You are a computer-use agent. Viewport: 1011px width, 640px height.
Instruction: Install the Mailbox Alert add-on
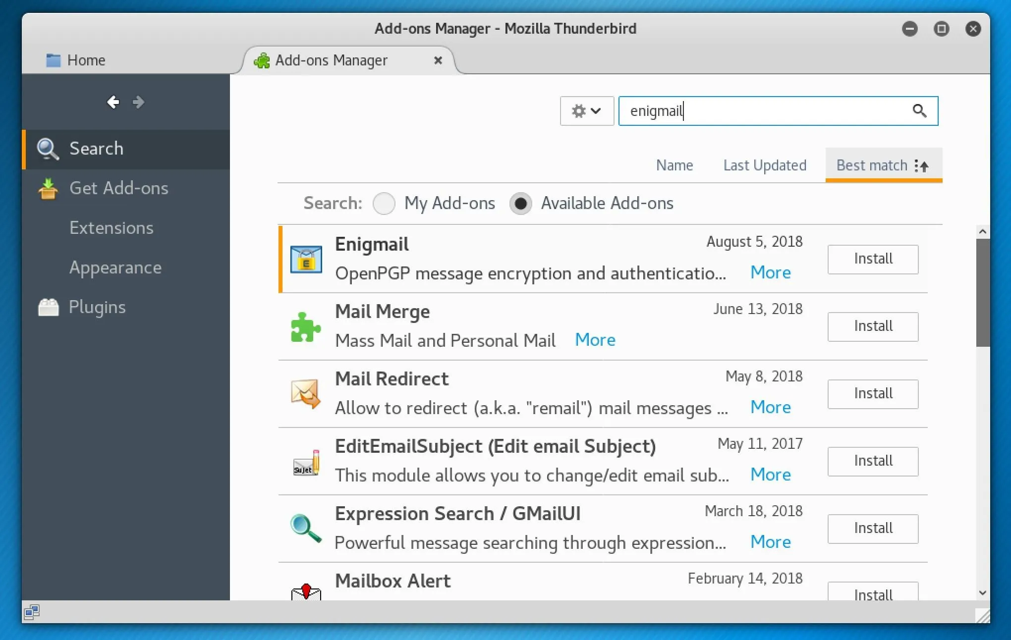pos(873,592)
